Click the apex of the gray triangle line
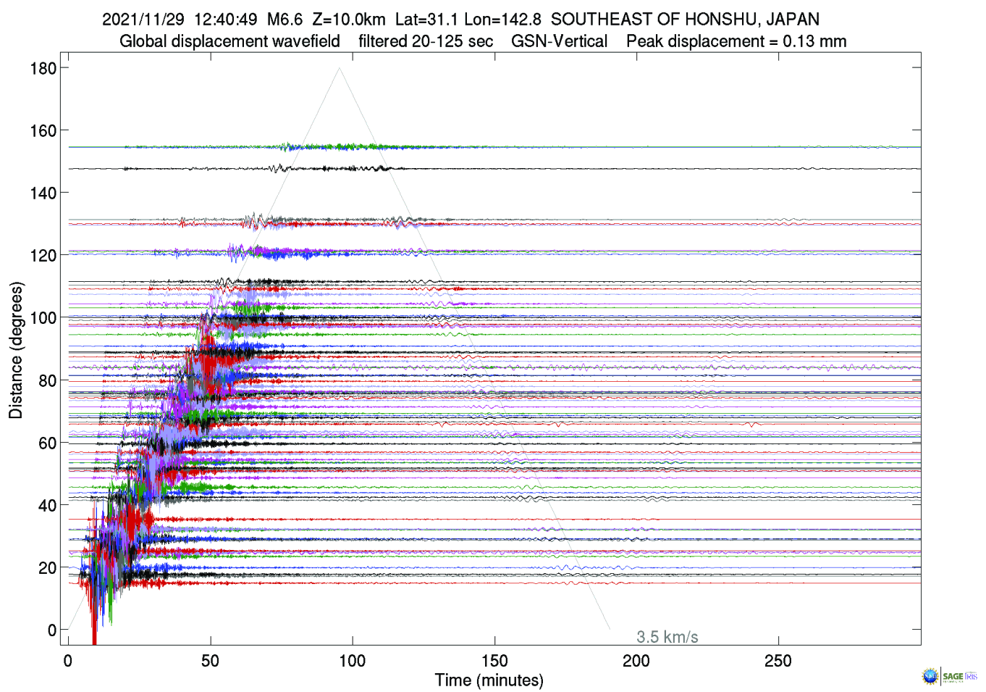Viewport: 986px width, 692px height. tap(340, 68)
